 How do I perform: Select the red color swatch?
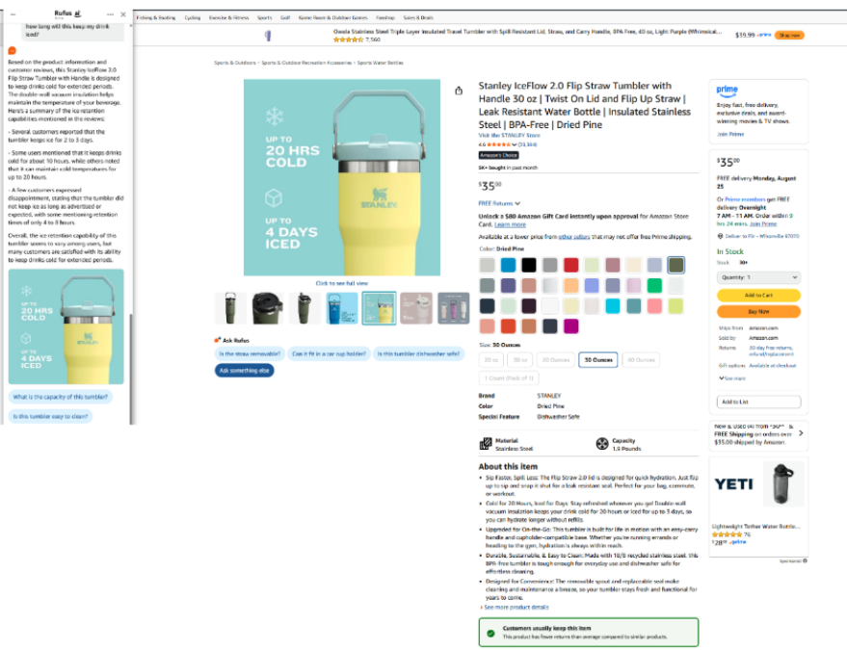point(571,265)
